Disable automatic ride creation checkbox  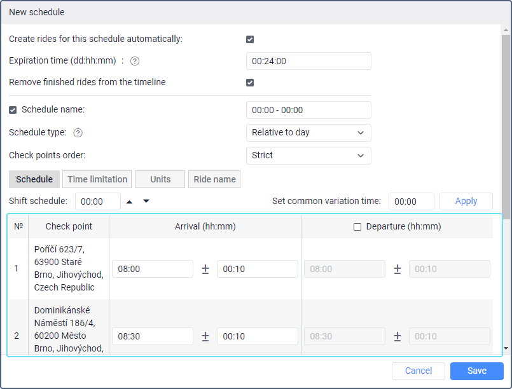coord(250,39)
